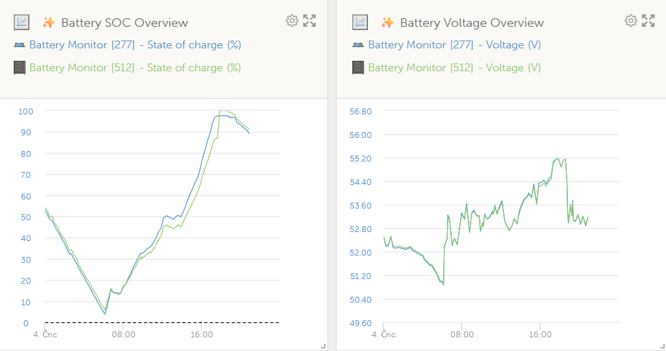Click the dark battery icon for Monitor [512] Voltage

coord(358,67)
